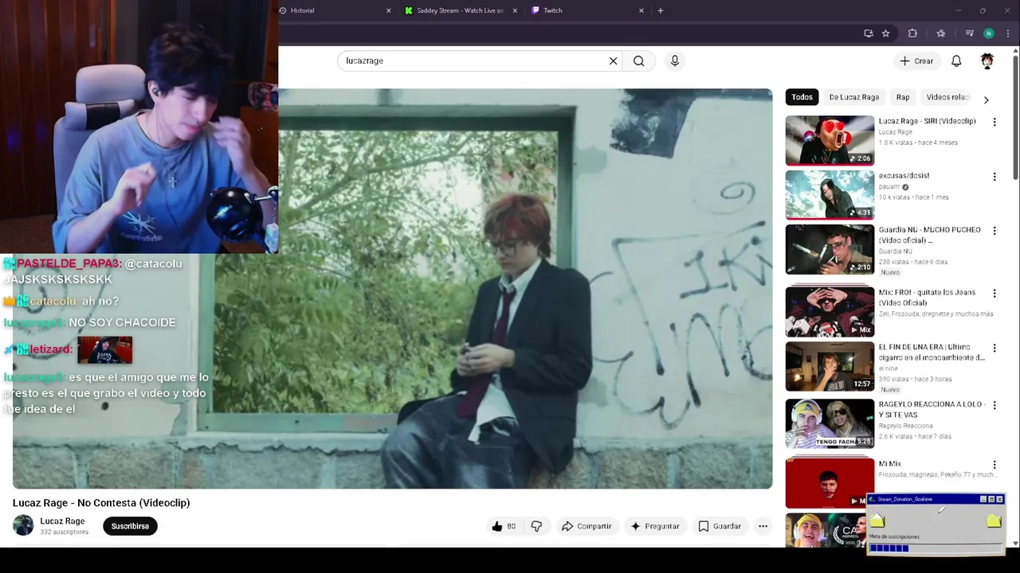
Task: Open YouTube notifications bell
Action: (956, 61)
